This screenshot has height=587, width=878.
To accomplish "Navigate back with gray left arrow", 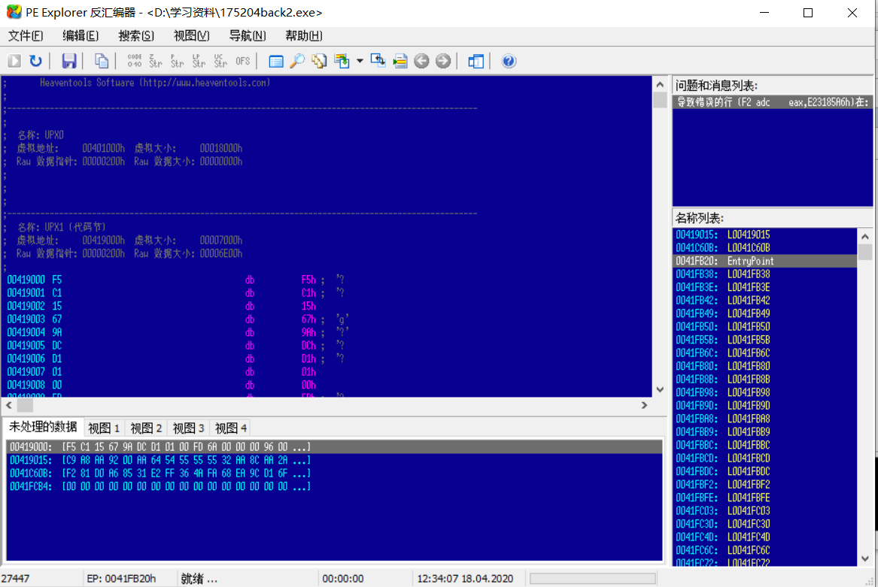I will click(421, 61).
